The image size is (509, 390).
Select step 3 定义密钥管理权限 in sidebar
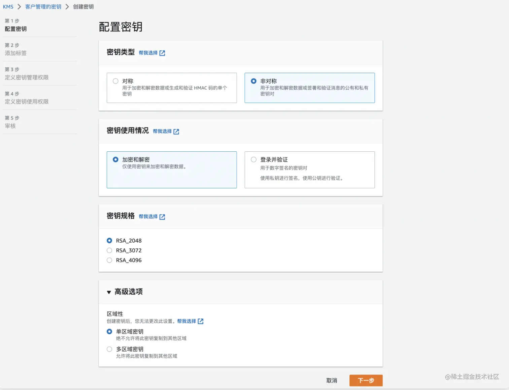27,78
